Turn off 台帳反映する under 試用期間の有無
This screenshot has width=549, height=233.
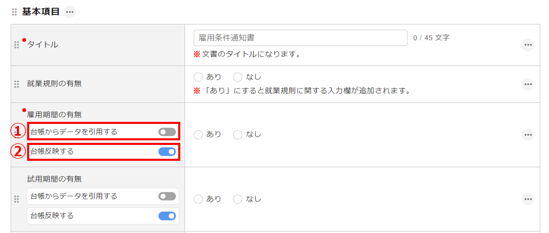[x=167, y=216]
